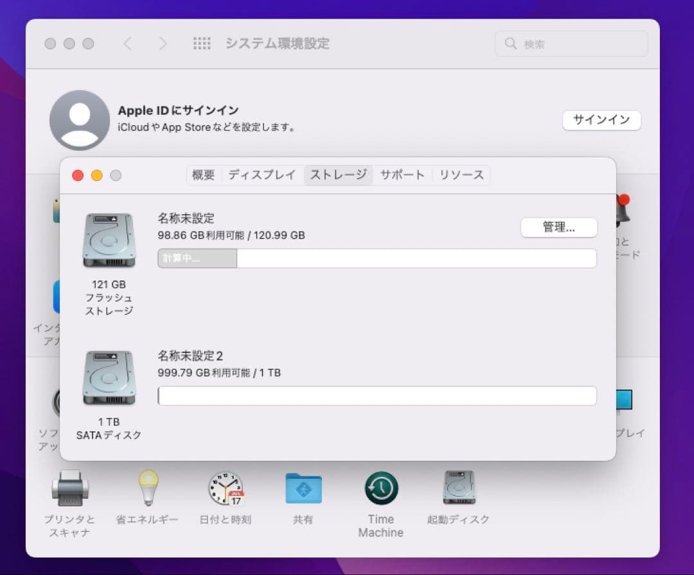Open the 共有 (Sharing) folder icon
Screen dimensions: 694x575
[303, 488]
